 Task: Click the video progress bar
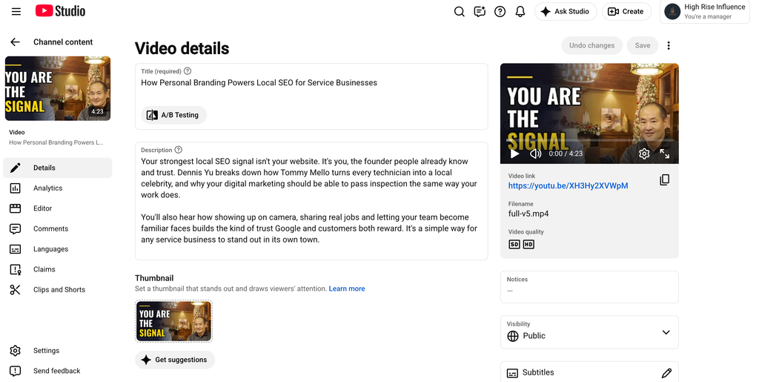click(589, 140)
